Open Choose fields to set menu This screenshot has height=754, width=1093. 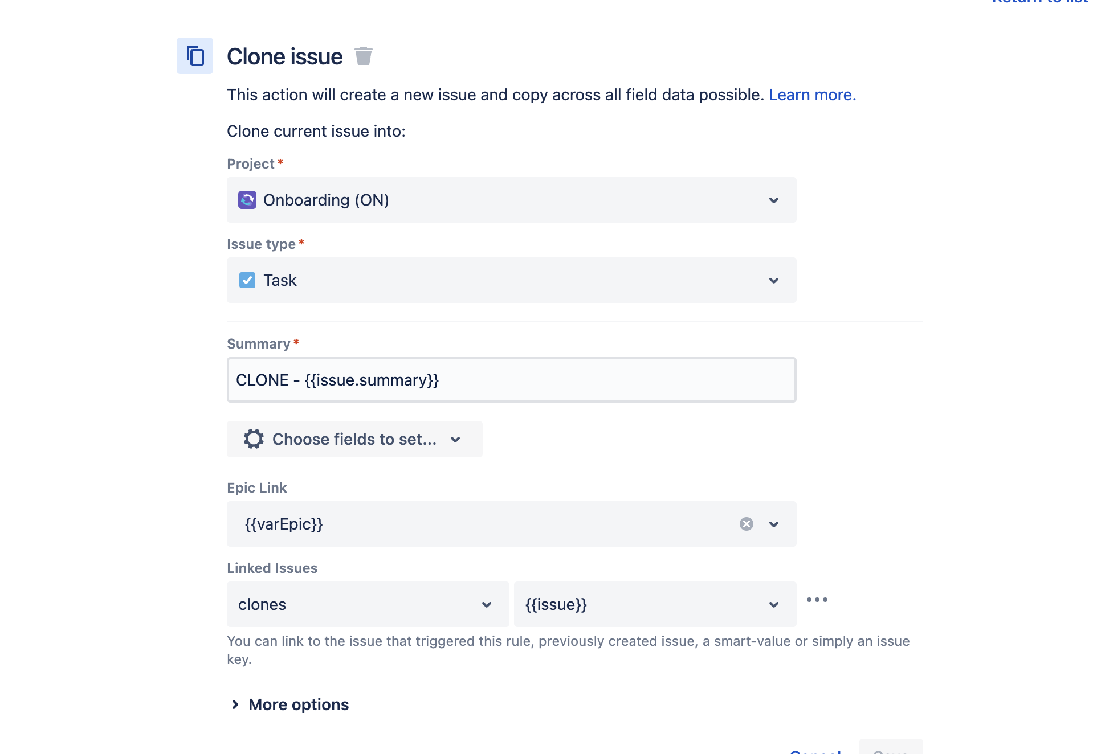point(354,439)
